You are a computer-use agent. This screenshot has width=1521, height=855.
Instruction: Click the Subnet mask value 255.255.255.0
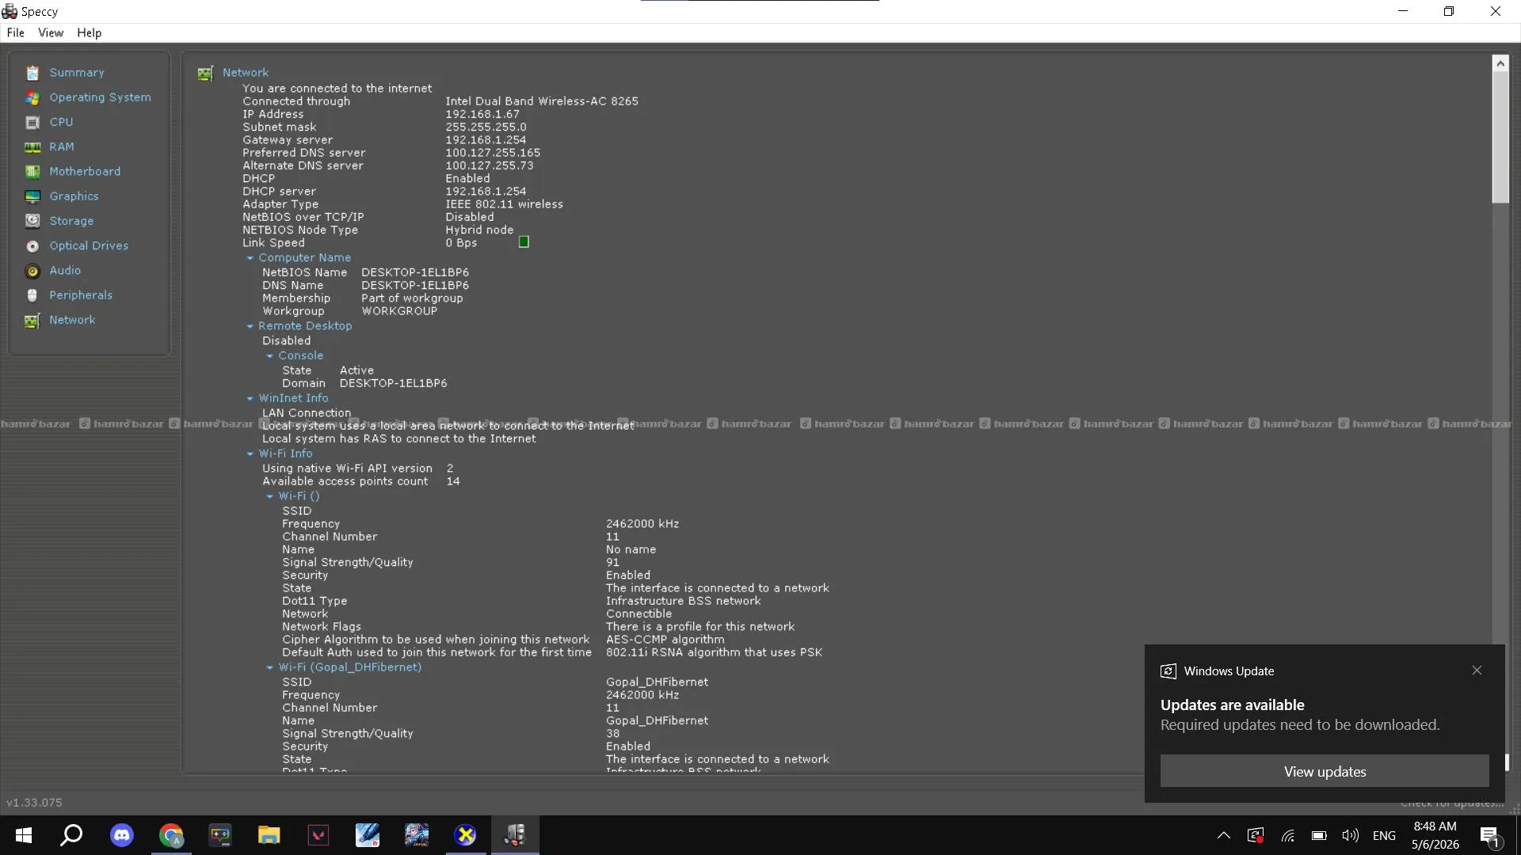tap(486, 127)
